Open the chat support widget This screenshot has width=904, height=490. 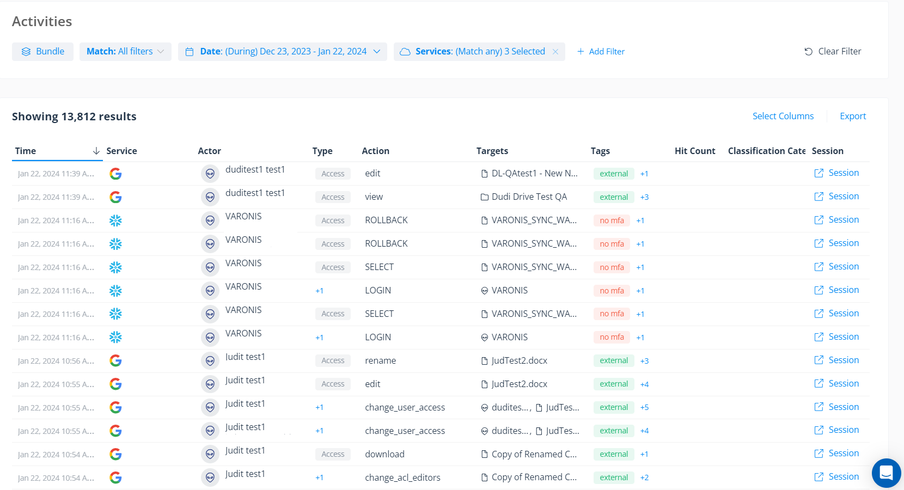tap(886, 473)
